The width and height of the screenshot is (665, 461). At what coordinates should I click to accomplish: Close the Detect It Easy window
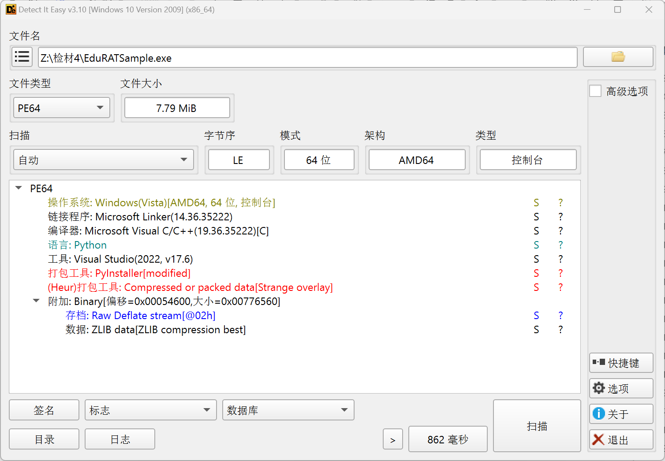(x=649, y=9)
